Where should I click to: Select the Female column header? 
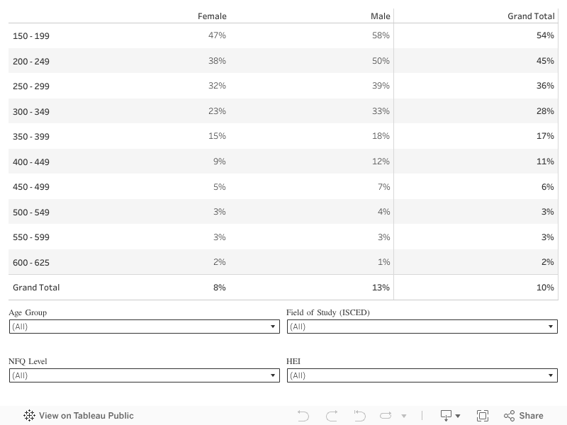(212, 16)
